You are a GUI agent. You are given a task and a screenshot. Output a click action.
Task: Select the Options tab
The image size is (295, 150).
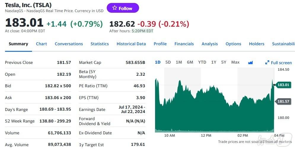pos(233,44)
